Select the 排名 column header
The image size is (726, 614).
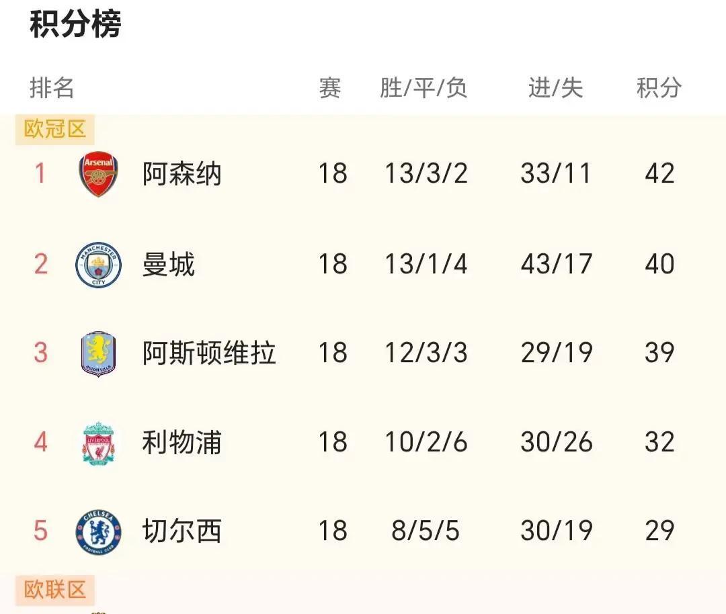pos(52,88)
